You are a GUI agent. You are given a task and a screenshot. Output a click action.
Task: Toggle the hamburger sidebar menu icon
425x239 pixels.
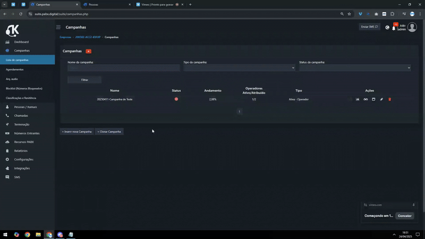coord(58,27)
